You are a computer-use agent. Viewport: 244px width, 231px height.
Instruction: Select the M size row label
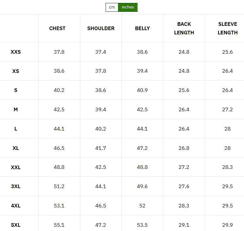[x=16, y=110]
